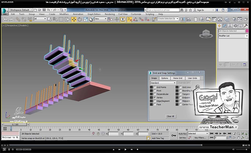Enable Pivot snap checkbox
This screenshot has width=251, height=153.
155,90
